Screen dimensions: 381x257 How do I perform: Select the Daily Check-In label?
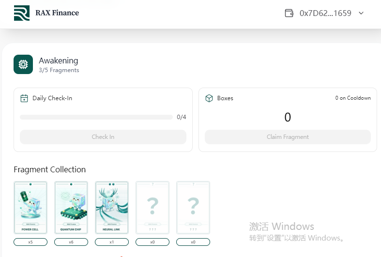pos(52,98)
